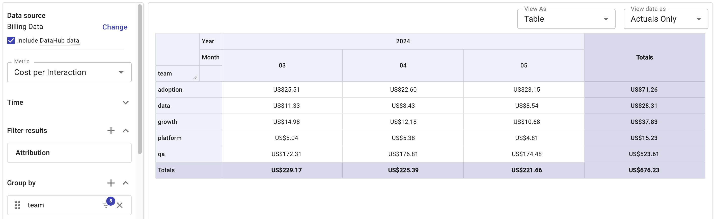
Task: Add a new filter with plus icon
Action: pyautogui.click(x=111, y=130)
